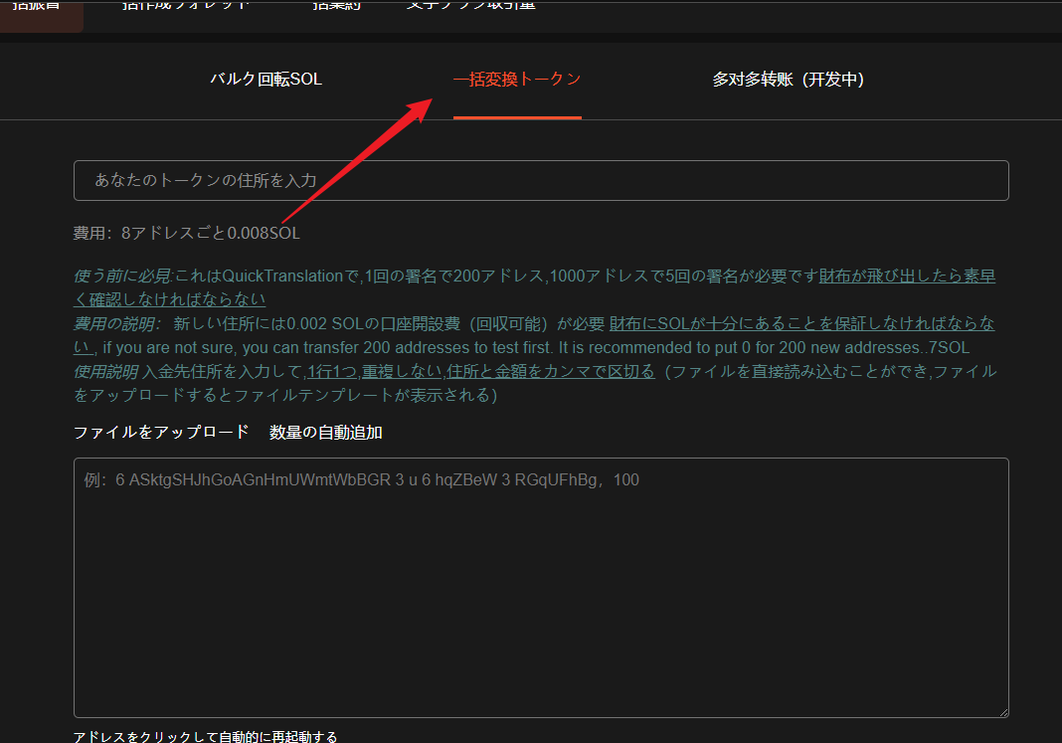Switch to the バルク回転SOL tab
1062x743 pixels.
pyautogui.click(x=265, y=80)
